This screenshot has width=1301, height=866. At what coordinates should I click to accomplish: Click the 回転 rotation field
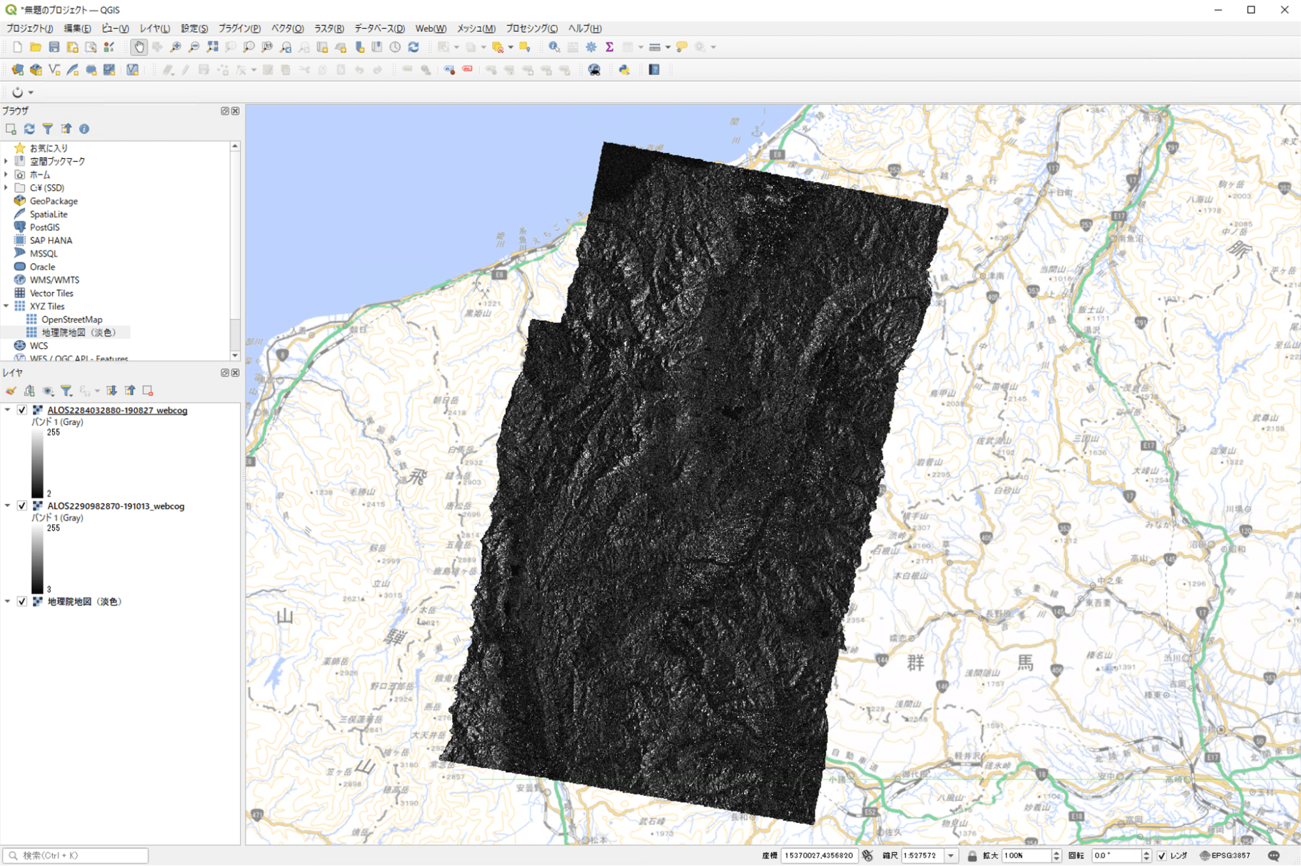(1121, 856)
